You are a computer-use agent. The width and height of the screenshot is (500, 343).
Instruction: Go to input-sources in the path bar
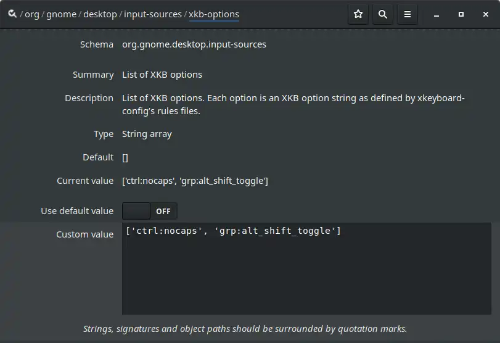tap(153, 14)
